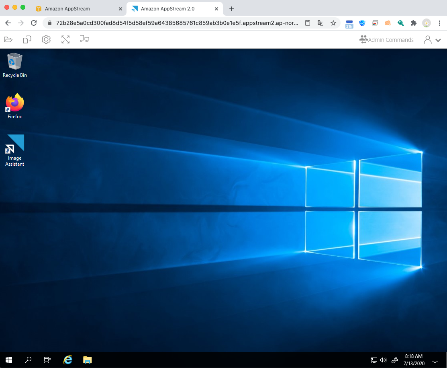Go back in browser history
The height and width of the screenshot is (368, 447).
pos(8,23)
